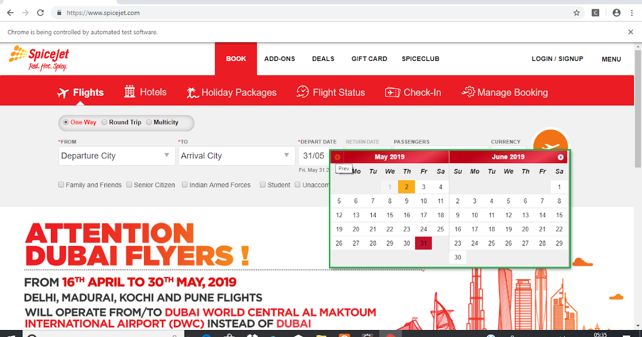Select the One Way radio button

click(x=66, y=122)
